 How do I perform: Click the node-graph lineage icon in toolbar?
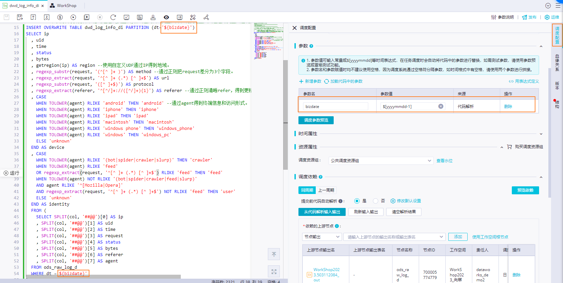coord(206,17)
